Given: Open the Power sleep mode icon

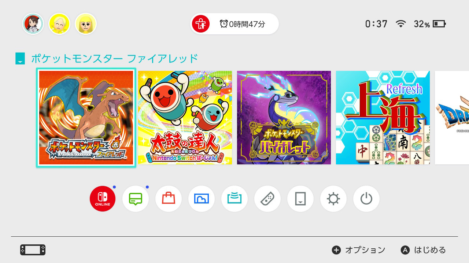Looking at the screenshot, I should tap(366, 199).
